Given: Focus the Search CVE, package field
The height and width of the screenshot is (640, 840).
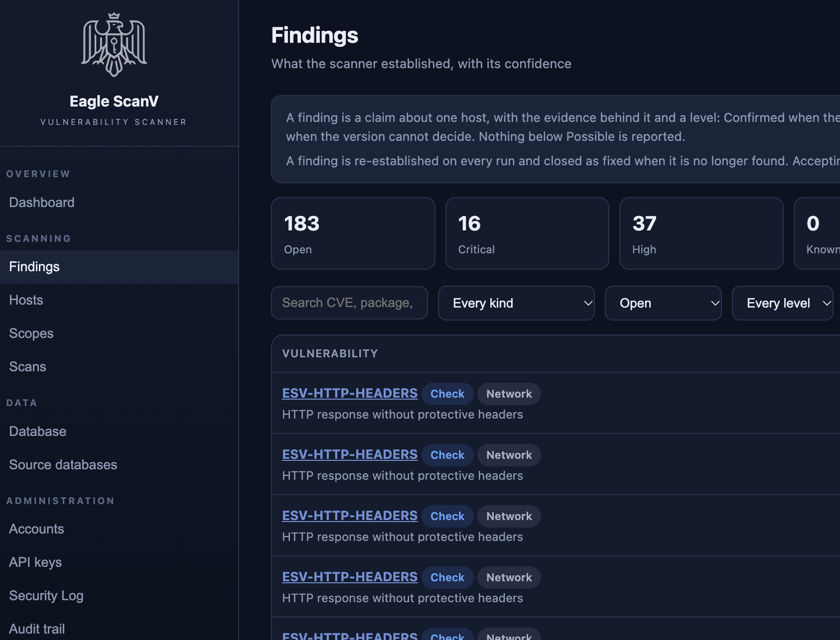Looking at the screenshot, I should pyautogui.click(x=349, y=303).
